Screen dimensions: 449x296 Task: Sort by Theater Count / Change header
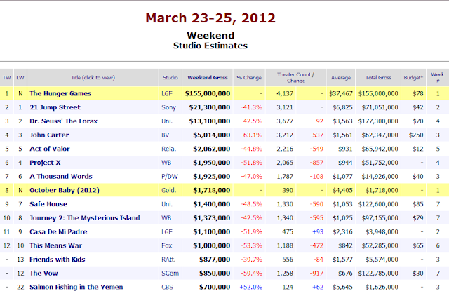click(x=296, y=78)
